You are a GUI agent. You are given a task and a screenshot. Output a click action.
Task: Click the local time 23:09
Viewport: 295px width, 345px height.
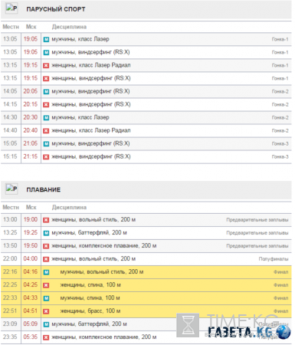tap(10, 324)
